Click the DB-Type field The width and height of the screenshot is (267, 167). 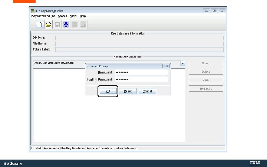pyautogui.click(x=139, y=37)
